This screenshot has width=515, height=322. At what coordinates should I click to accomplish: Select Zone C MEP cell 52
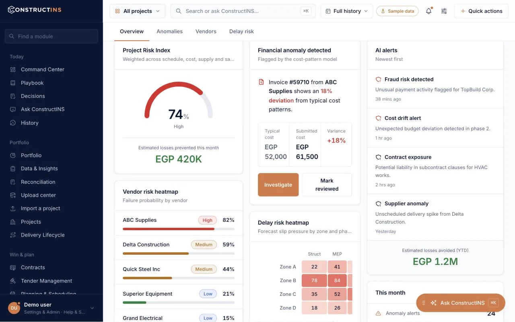(337, 294)
